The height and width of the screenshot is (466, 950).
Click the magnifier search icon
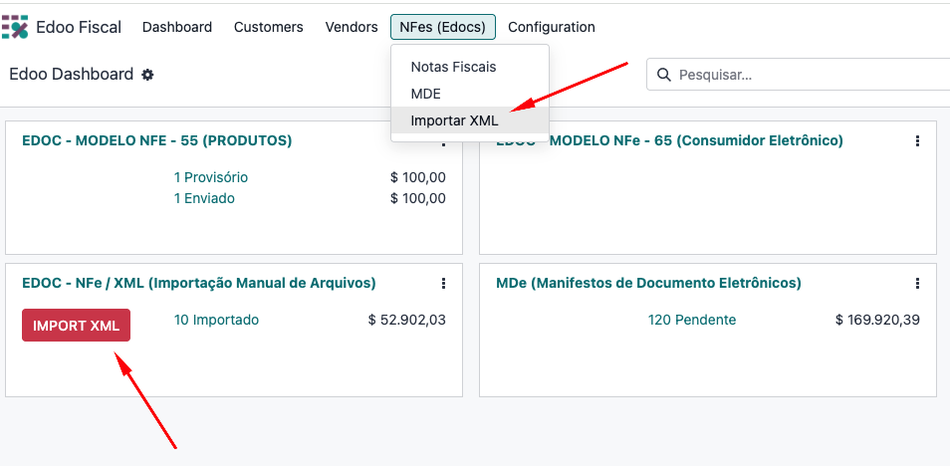[664, 75]
